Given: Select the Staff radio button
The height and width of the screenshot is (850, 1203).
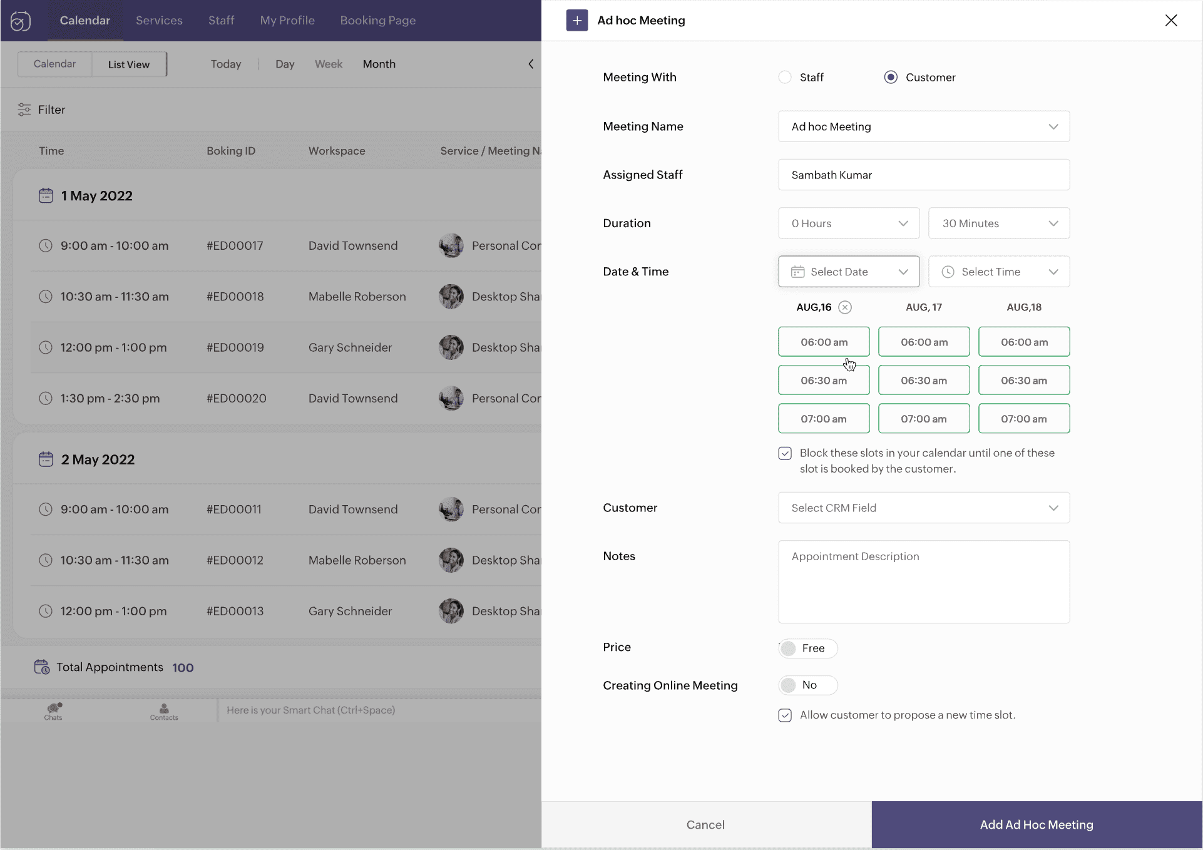Looking at the screenshot, I should 785,77.
